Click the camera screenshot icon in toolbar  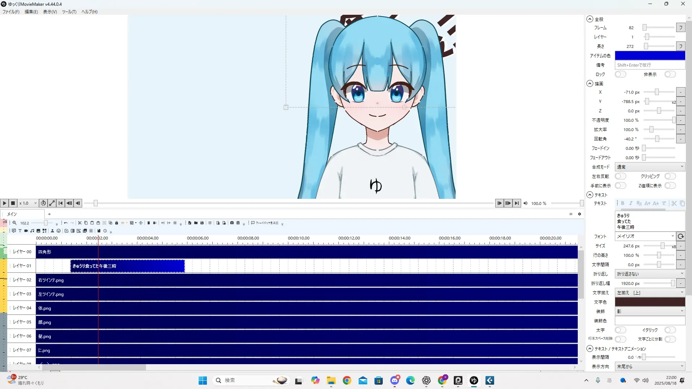tap(232, 223)
